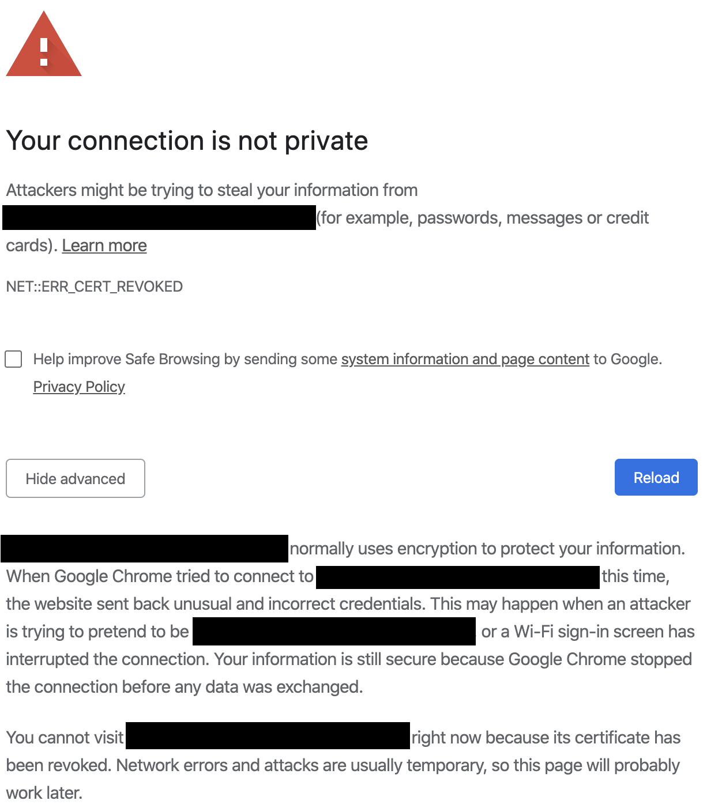The image size is (707, 808).
Task: Click the Your connection is not private heading
Action: coord(187,140)
